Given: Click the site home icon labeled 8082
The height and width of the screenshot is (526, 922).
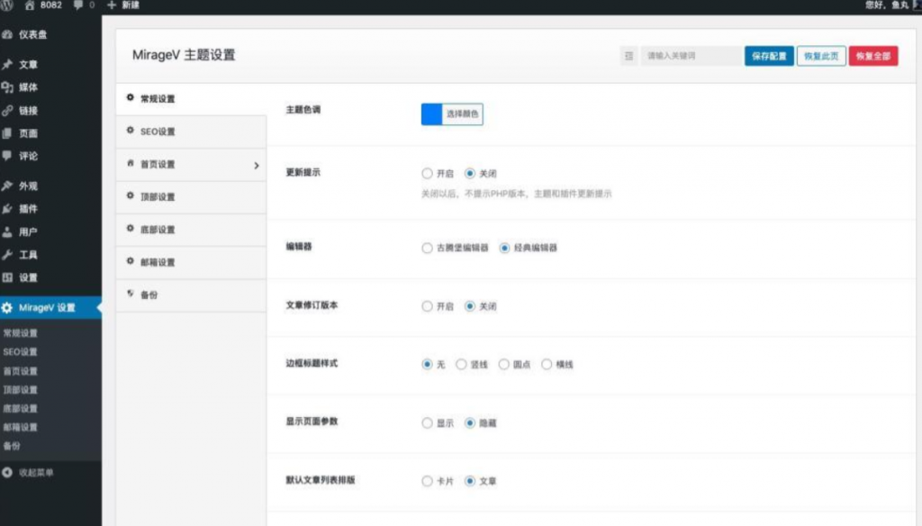Looking at the screenshot, I should coord(41,6).
